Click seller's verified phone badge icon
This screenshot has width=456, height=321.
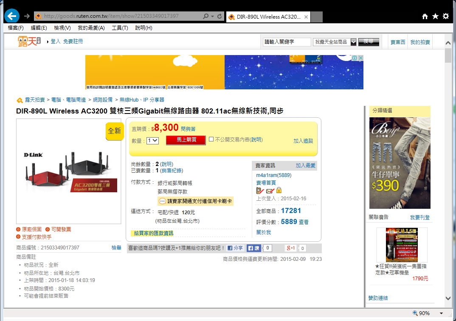click(x=260, y=191)
